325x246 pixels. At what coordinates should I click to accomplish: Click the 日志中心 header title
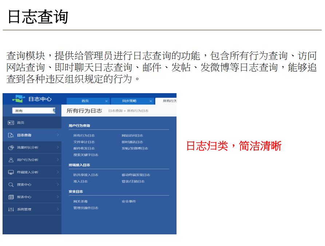[40, 99]
